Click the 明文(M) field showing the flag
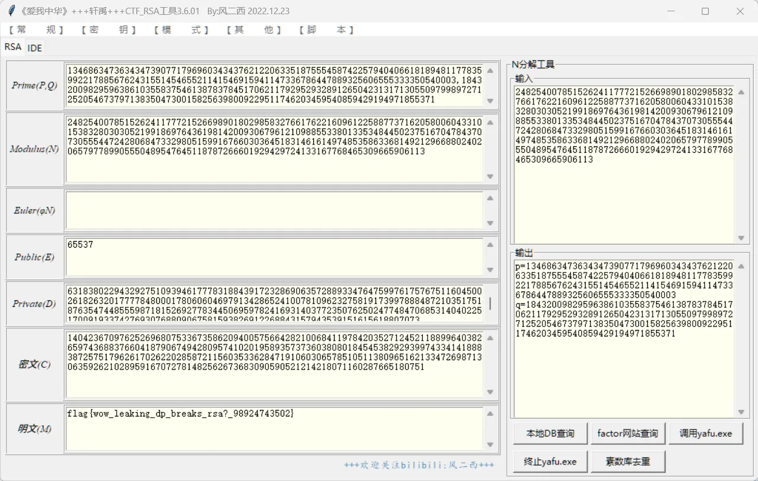Viewport: 758px width, 481px height. tap(274, 429)
